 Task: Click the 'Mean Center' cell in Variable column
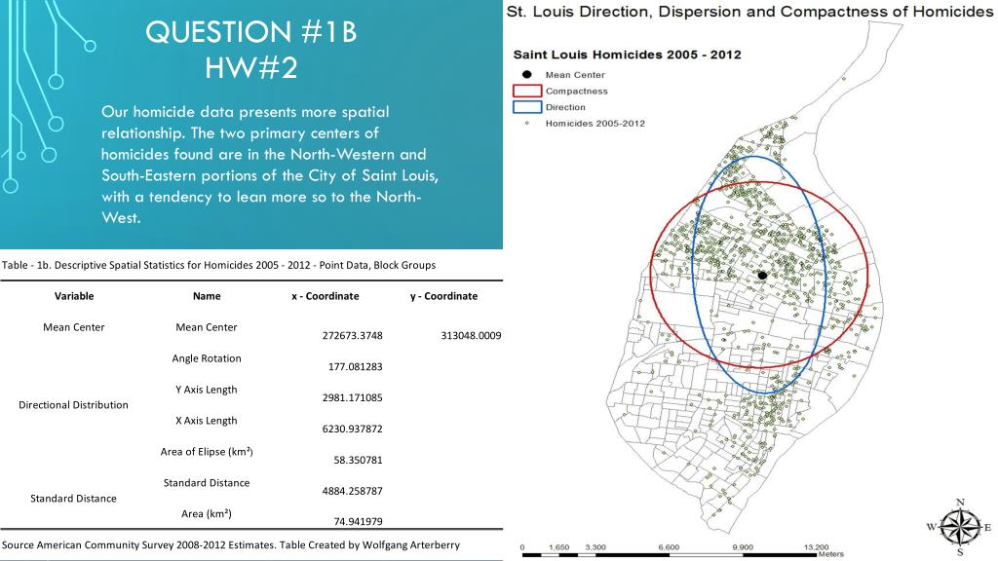pos(74,327)
